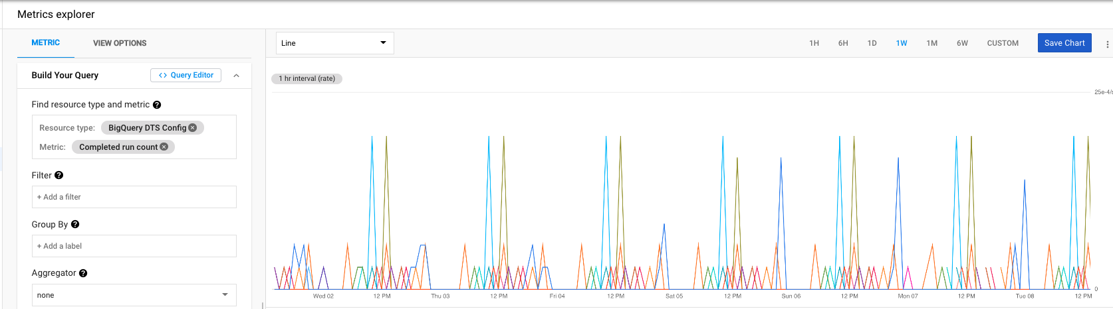Open the Query Editor
1113x309 pixels.
(185, 76)
